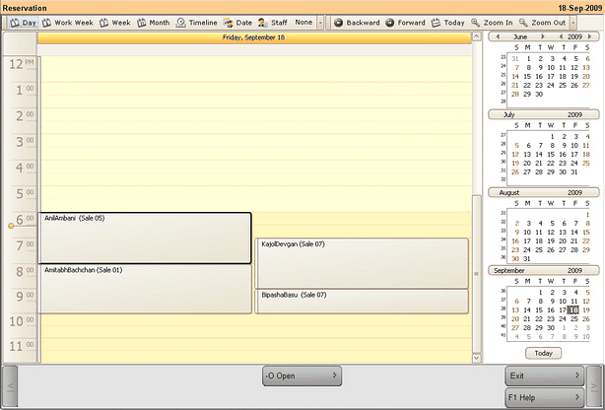Select the AnilAmbani (Sale 05) appointment
The height and width of the screenshot is (410, 605).
145,238
